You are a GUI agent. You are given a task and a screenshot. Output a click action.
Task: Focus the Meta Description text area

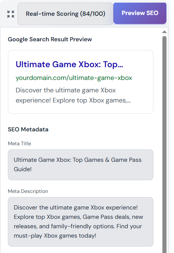[x=80, y=222]
